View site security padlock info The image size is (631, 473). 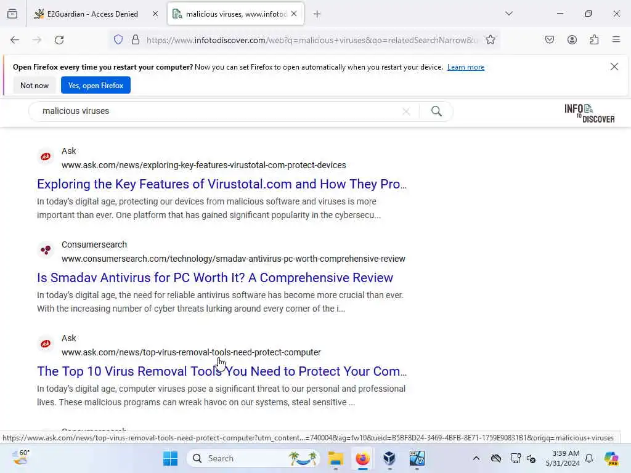[136, 40]
